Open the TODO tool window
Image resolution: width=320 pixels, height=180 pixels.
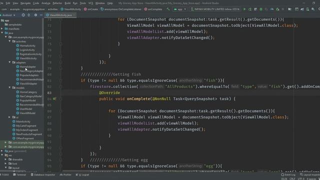5,175
